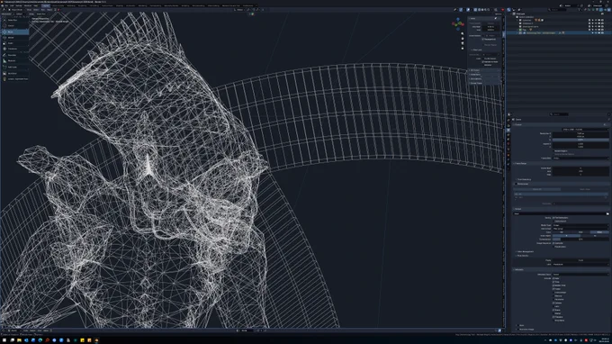Image resolution: width=612 pixels, height=344 pixels.
Task: Switch to wireframe viewport shading
Action: pyautogui.click(x=480, y=10)
